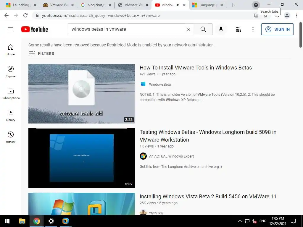Image resolution: width=303 pixels, height=227 pixels.
Task: Visit An ACTUAL Windows Expert channel
Action: point(171,156)
